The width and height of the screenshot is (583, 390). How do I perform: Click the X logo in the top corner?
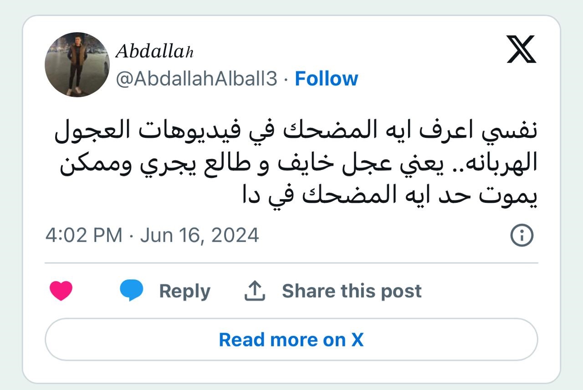522,50
